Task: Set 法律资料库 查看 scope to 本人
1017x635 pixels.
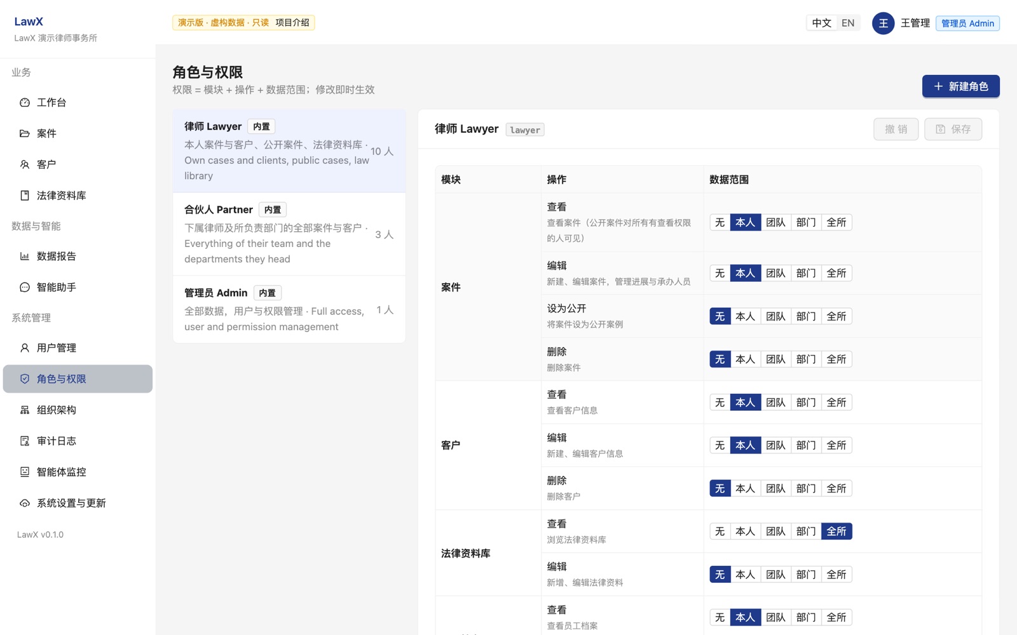Action: coord(745,531)
